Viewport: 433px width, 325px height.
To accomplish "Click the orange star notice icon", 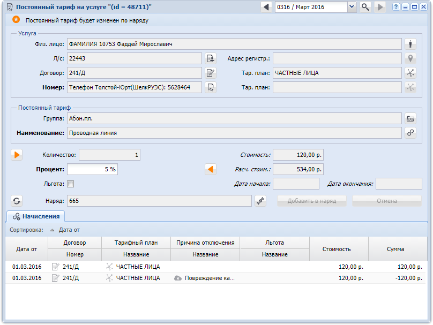I will 16,20.
